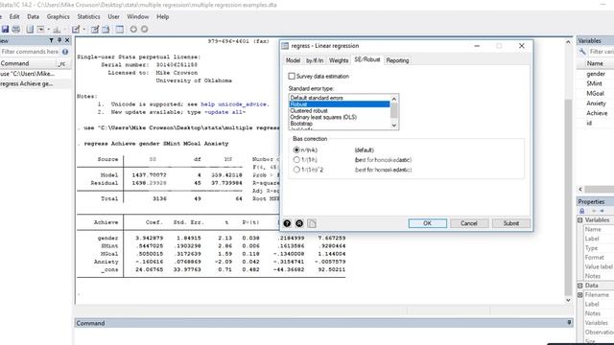Image resolution: width=614 pixels, height=345 pixels.
Task: Open the Log icon in toolbar
Action: (30, 30)
